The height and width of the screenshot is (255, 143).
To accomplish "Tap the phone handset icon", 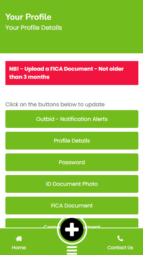I will coord(120,238).
